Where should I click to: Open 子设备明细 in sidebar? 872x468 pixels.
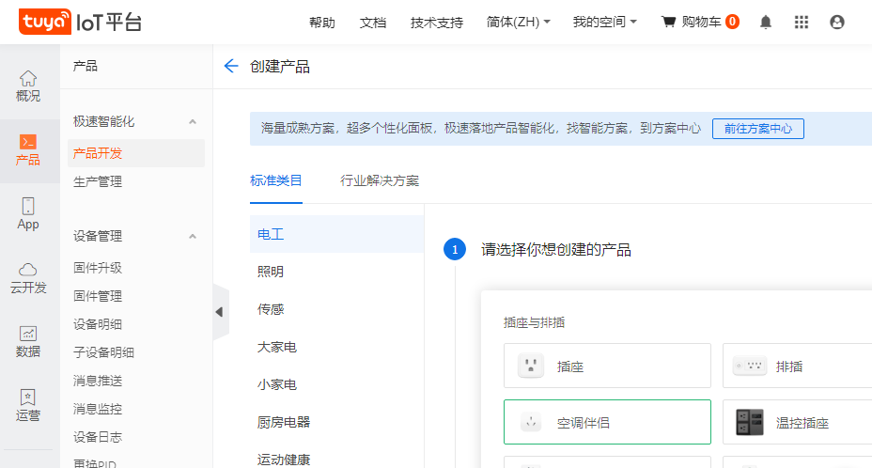point(104,352)
